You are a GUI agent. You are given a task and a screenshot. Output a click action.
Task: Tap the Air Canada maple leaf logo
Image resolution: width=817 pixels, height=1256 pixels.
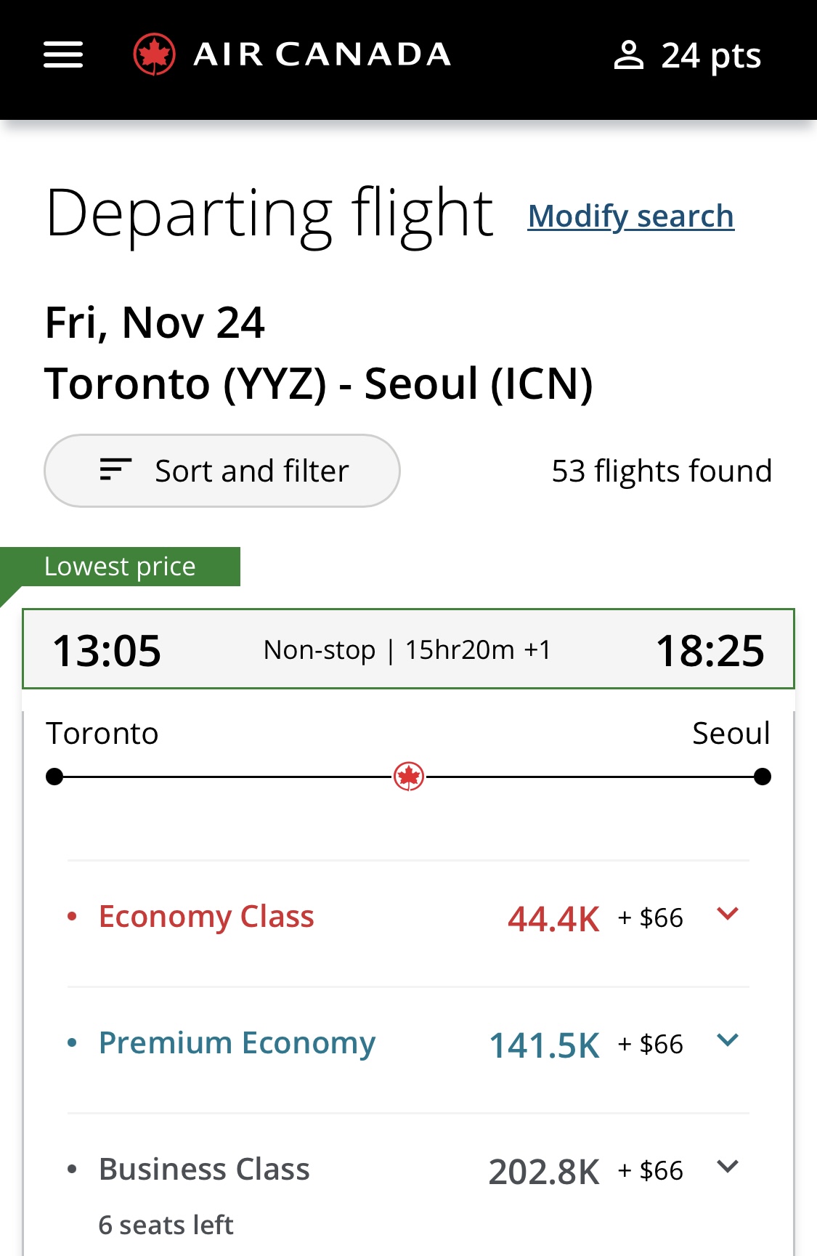[154, 54]
